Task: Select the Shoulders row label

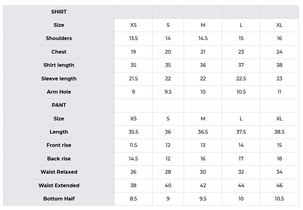Action: (x=59, y=38)
